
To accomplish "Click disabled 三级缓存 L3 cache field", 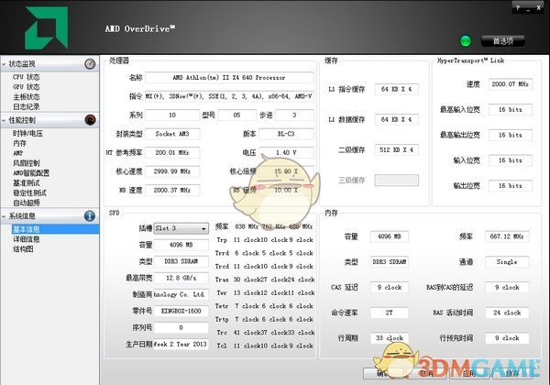I will 396,181.
